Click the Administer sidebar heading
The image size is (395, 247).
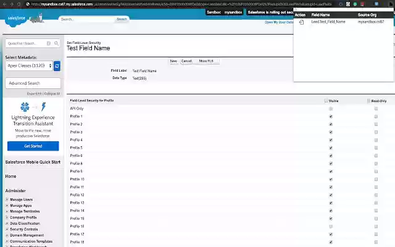tap(15, 191)
